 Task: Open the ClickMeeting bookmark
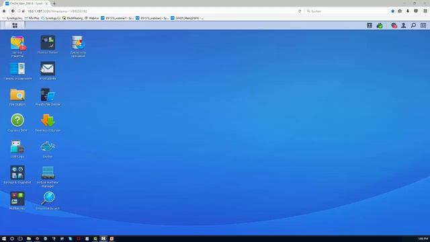pos(73,18)
